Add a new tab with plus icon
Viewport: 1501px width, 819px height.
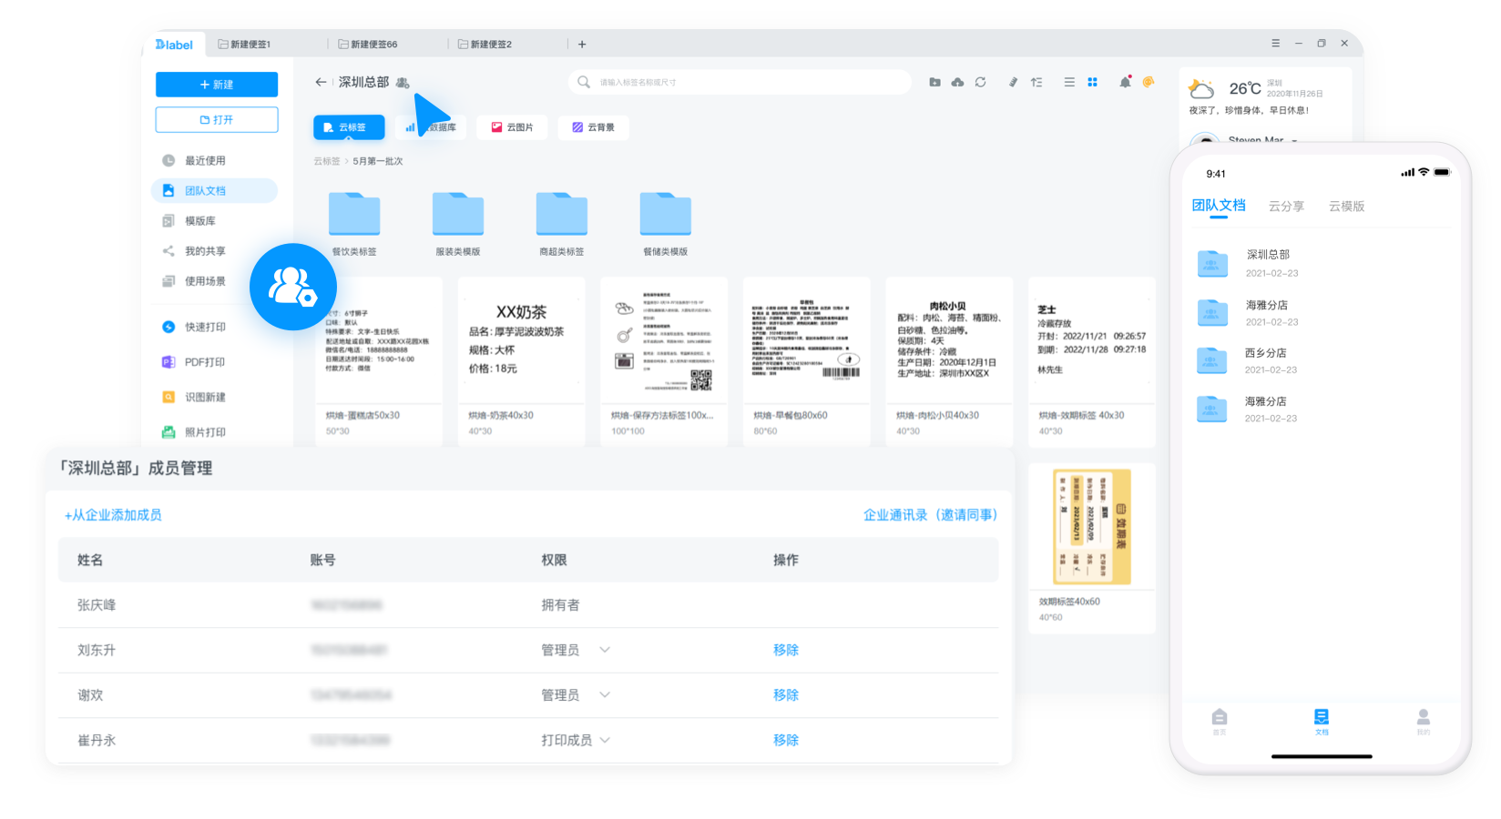click(x=582, y=44)
